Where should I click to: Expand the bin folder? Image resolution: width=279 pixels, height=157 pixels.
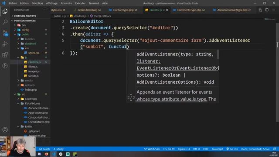(24, 25)
